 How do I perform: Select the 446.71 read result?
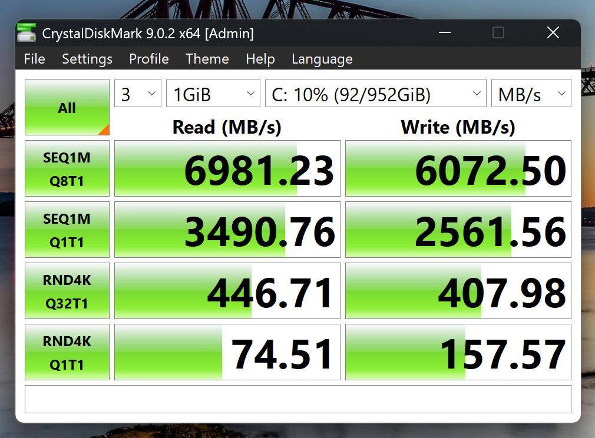227,291
